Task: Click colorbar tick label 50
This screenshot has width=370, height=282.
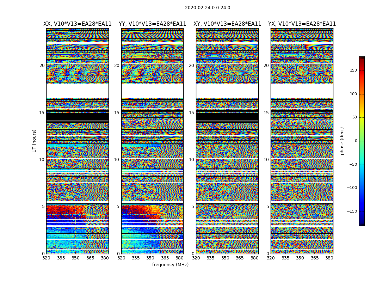Action: tap(354, 117)
